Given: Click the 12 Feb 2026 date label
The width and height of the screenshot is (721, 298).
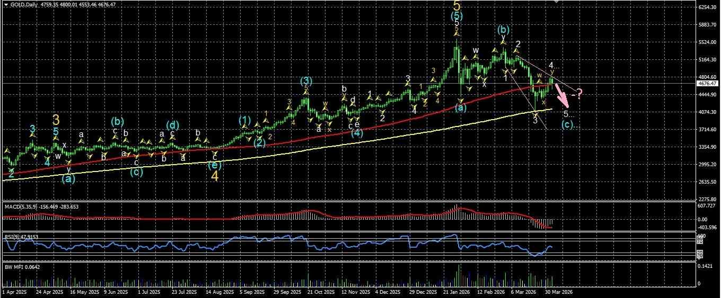Looking at the screenshot, I should tap(491, 291).
